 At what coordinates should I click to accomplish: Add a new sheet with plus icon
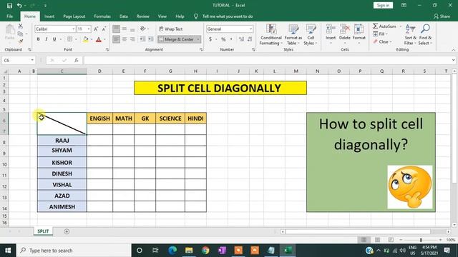pyautogui.click(x=67, y=231)
